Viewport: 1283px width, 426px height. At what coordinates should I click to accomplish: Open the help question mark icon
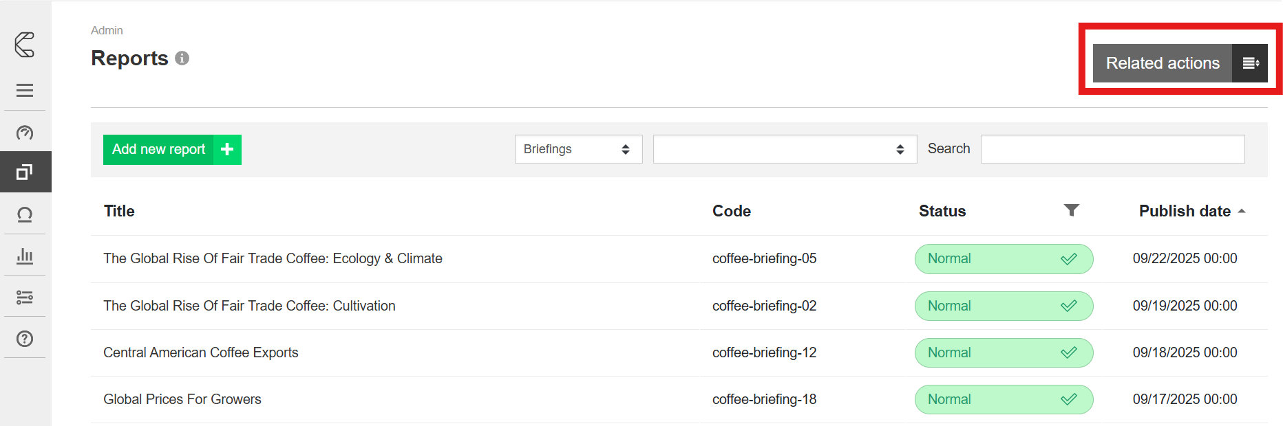coord(25,339)
